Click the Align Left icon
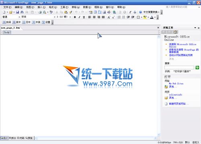 (x=90, y=17)
